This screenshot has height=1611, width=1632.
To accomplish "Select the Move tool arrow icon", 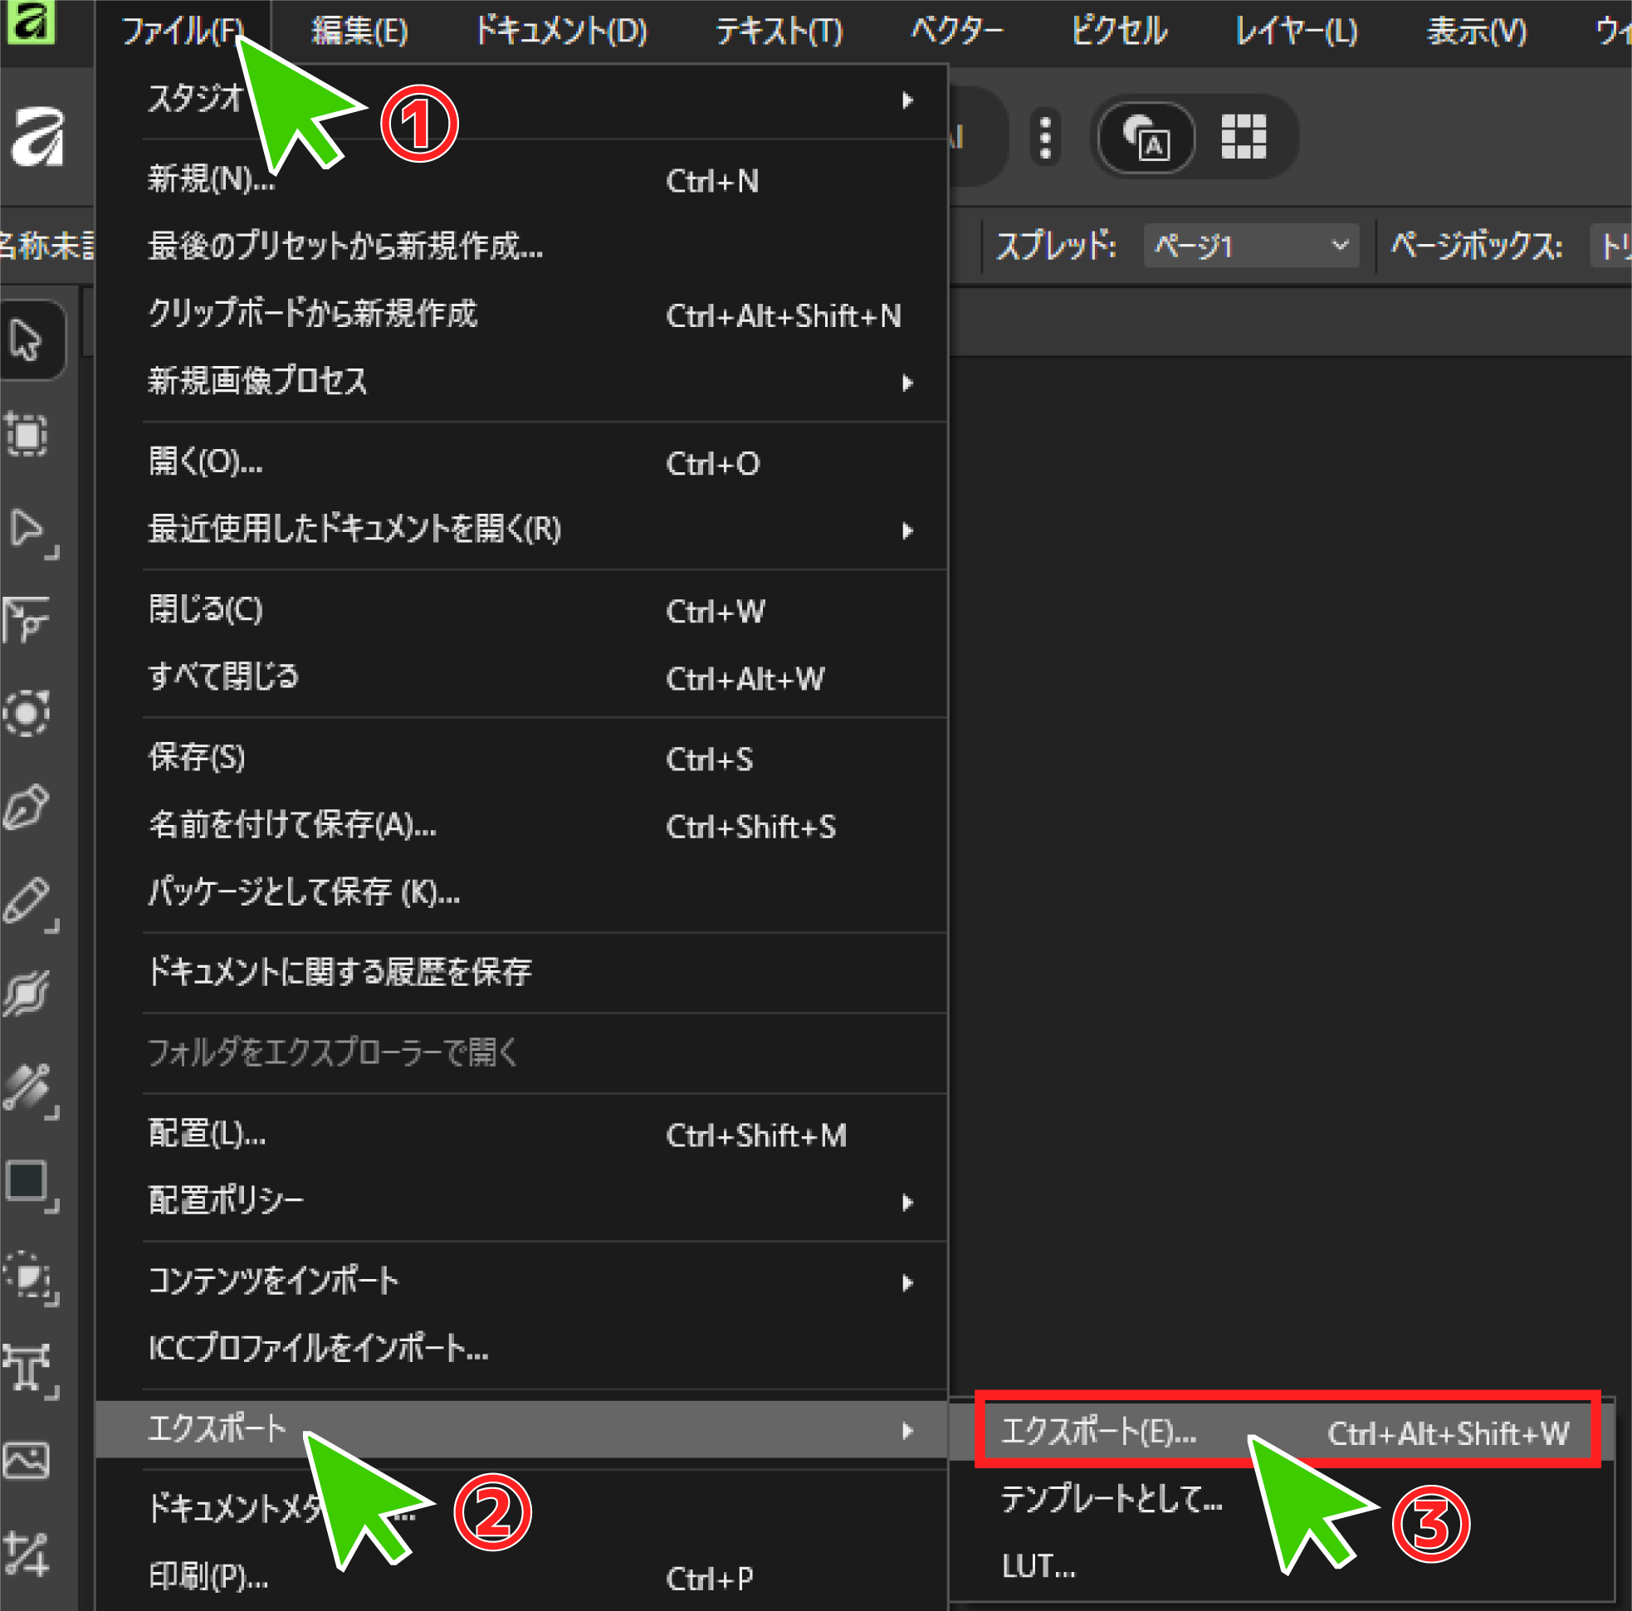I will click(x=27, y=340).
